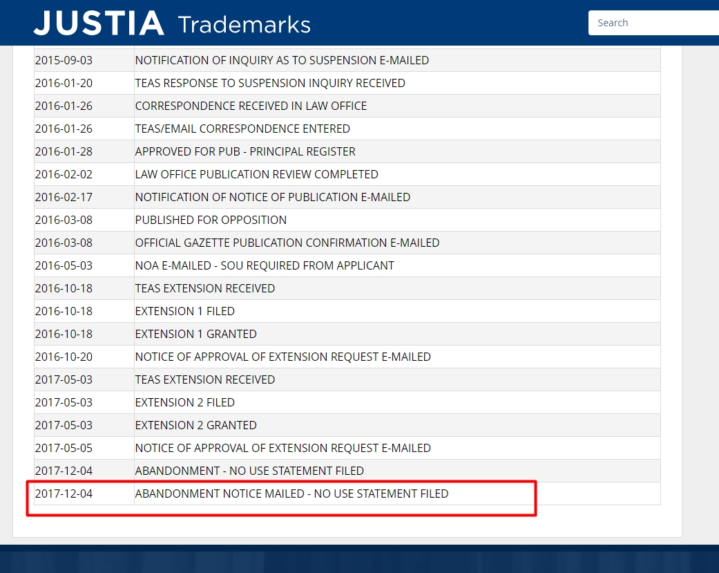Focus the Search input field
The height and width of the screenshot is (573, 719).
click(653, 23)
